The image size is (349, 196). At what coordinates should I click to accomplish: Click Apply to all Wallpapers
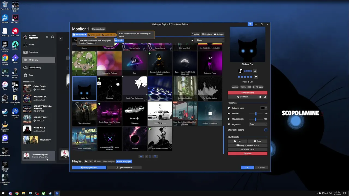(248, 145)
